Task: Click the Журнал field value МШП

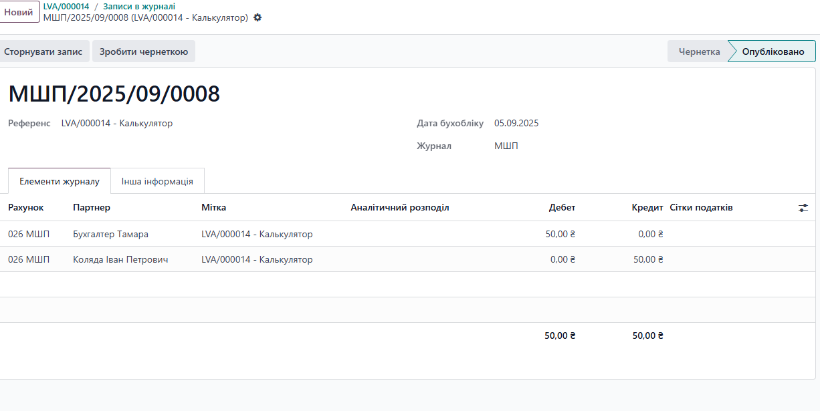Action: (506, 146)
